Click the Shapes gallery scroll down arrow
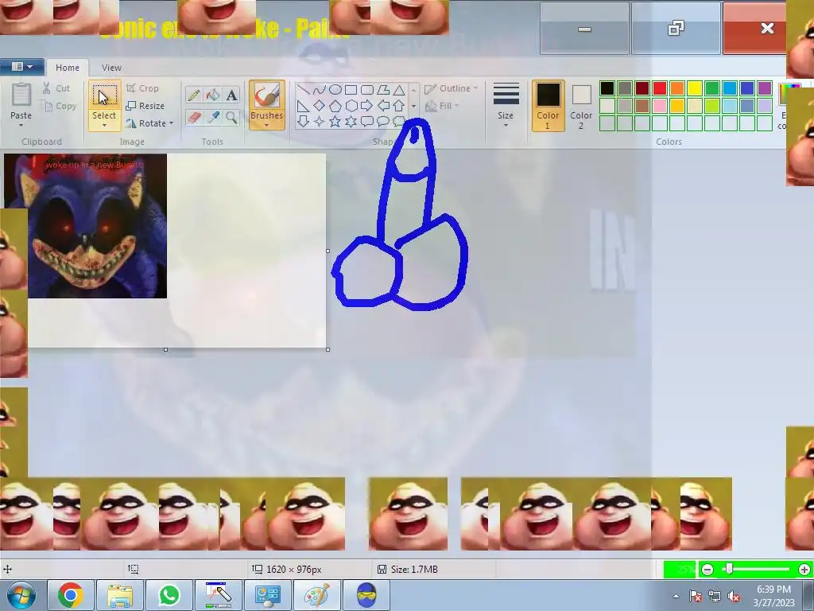 tap(413, 106)
